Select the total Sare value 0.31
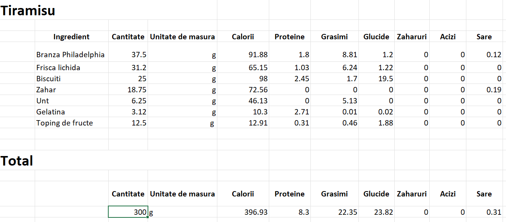This screenshot has width=506, height=222. point(484,212)
